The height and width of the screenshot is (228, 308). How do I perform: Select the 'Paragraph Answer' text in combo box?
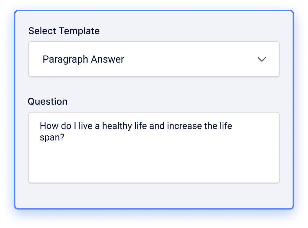83,59
